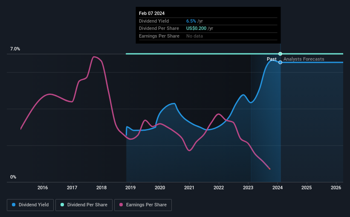Select the 2018 x-axis label
350x217 pixels.
(101, 188)
